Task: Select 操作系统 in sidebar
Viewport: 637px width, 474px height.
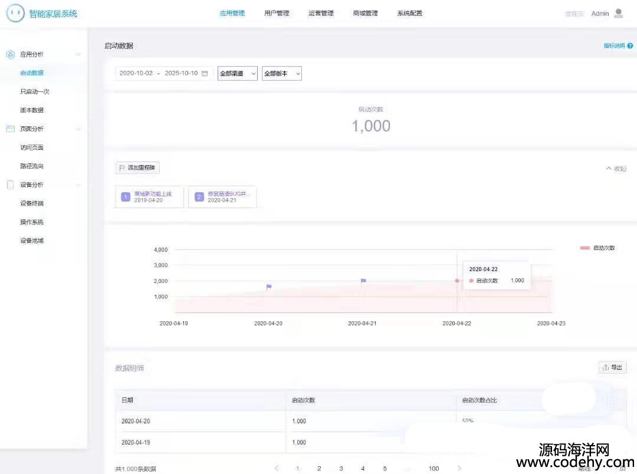Action: (x=32, y=222)
